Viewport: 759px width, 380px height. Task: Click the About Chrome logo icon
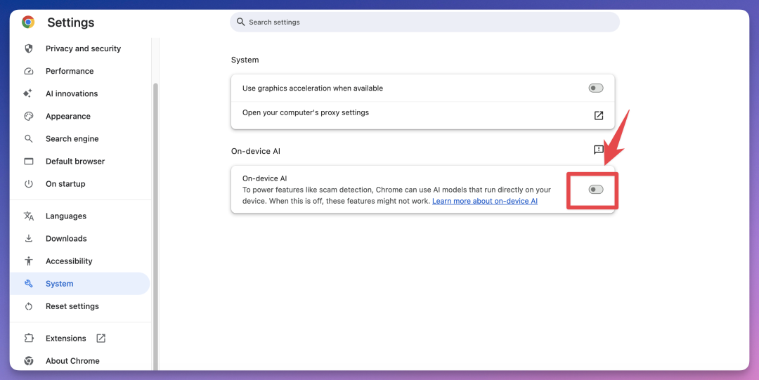(29, 361)
